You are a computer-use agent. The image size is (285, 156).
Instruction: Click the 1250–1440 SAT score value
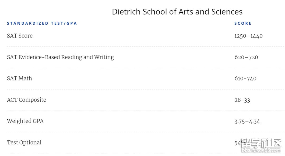click(x=249, y=36)
